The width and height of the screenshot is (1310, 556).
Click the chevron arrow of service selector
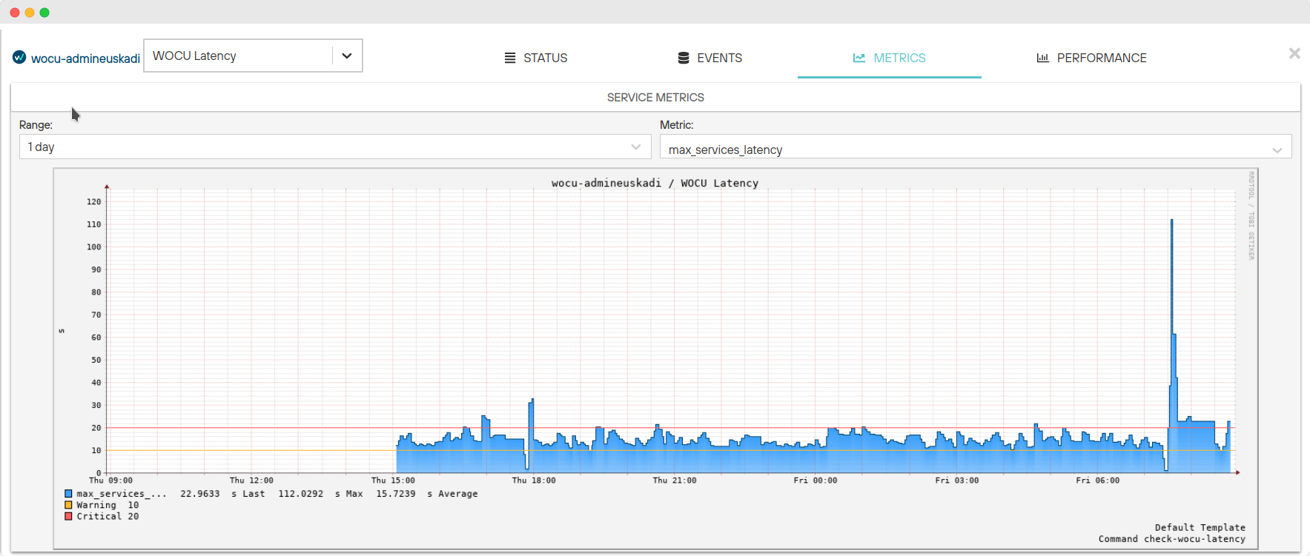tap(346, 56)
